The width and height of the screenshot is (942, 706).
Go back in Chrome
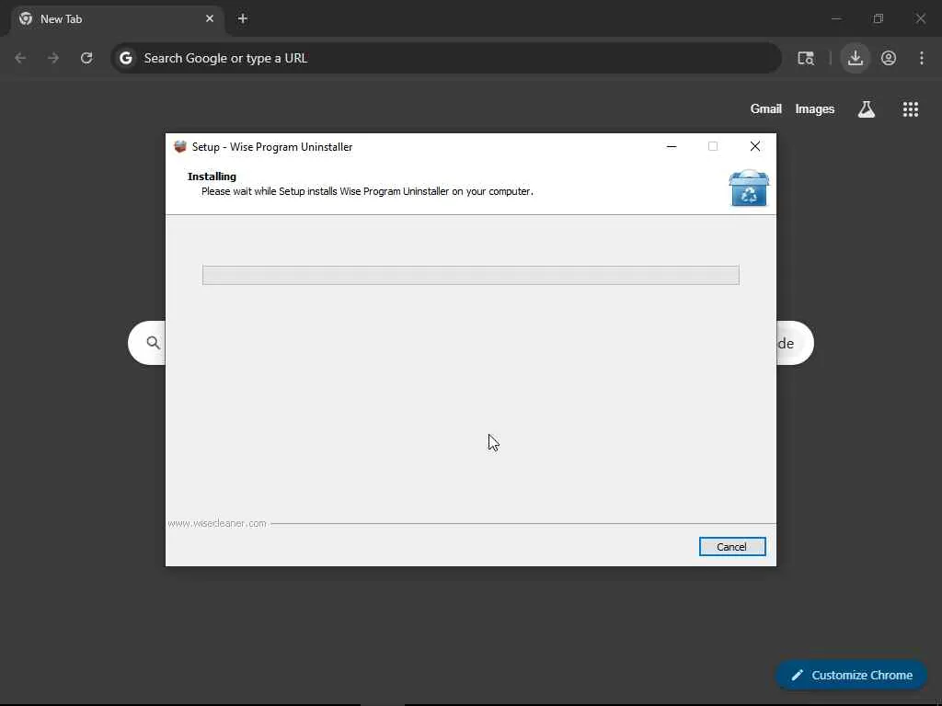tap(20, 58)
